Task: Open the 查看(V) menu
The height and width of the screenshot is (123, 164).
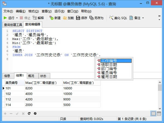Action: (x=46, y=11)
